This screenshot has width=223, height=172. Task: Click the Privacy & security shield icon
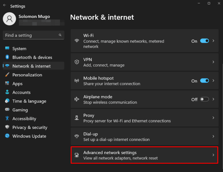pyautogui.click(x=7, y=127)
